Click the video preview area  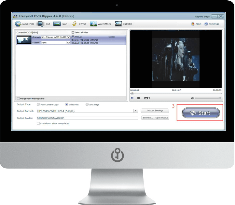[176, 59]
